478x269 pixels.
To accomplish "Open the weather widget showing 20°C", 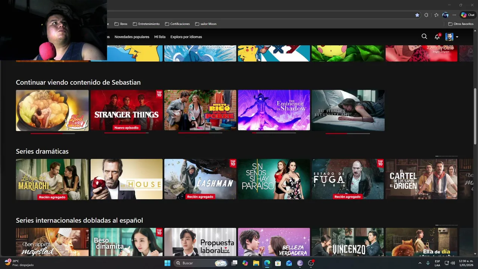I will tap(19, 263).
